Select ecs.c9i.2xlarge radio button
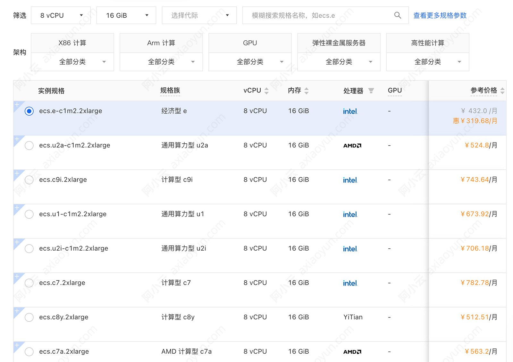The height and width of the screenshot is (362, 513). (x=29, y=180)
